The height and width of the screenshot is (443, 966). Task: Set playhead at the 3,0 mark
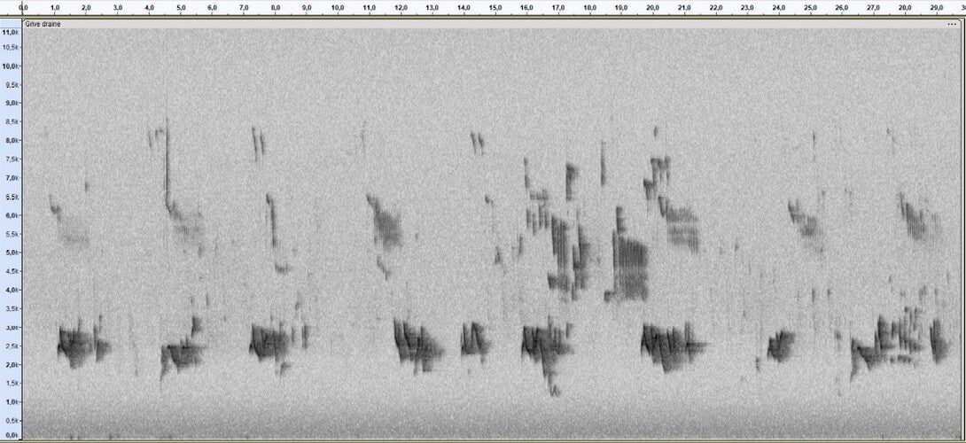[x=118, y=8]
